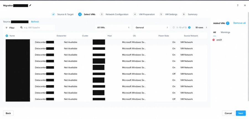Switch to the All tab in Added VMs
The height and width of the screenshot is (119, 249).
[x=214, y=32]
